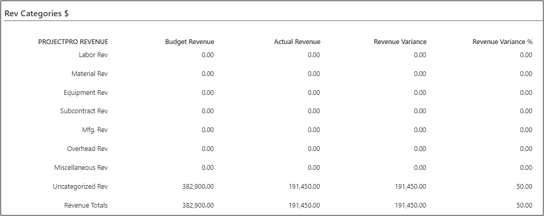Select the Labor Rev row label
This screenshot has height=216, width=544.
click(x=93, y=55)
